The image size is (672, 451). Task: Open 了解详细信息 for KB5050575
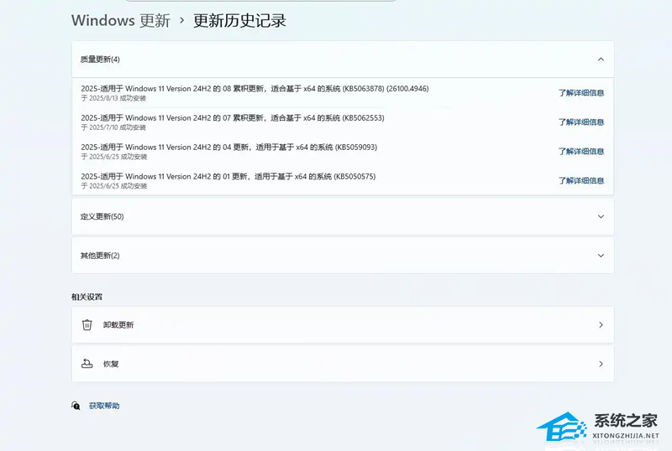pos(581,181)
